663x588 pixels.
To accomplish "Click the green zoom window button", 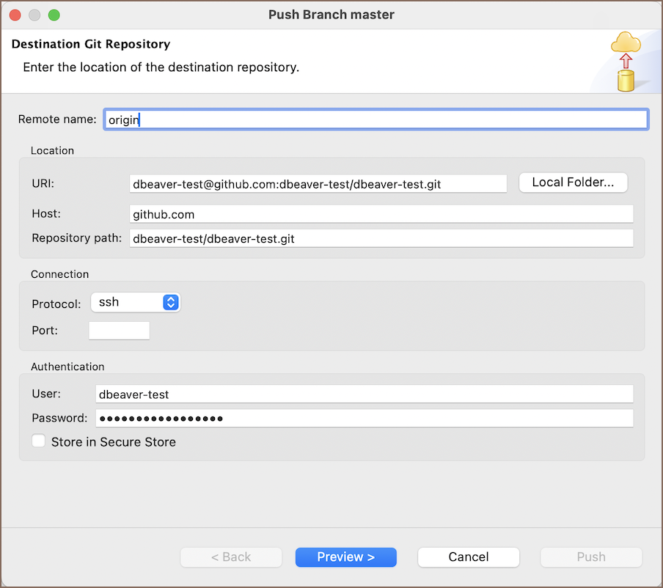I will point(54,15).
